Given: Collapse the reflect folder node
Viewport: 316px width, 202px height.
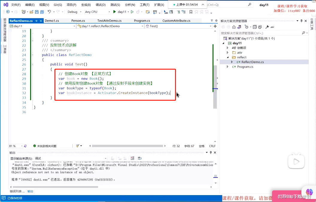Looking at the screenshot, I should coord(227,57).
